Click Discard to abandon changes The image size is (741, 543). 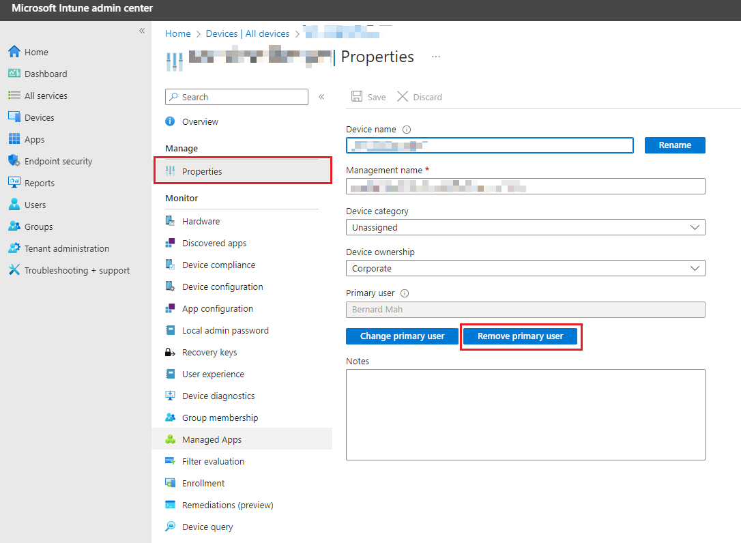coord(419,96)
